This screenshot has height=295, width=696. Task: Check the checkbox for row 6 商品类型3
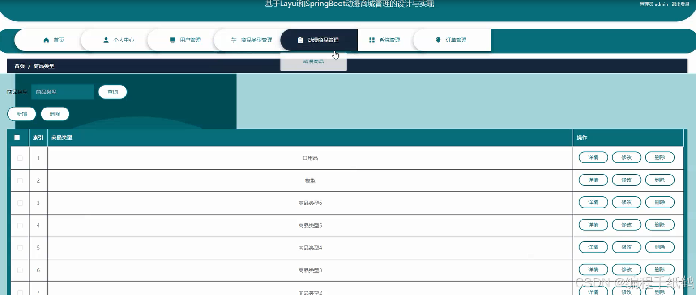20,270
